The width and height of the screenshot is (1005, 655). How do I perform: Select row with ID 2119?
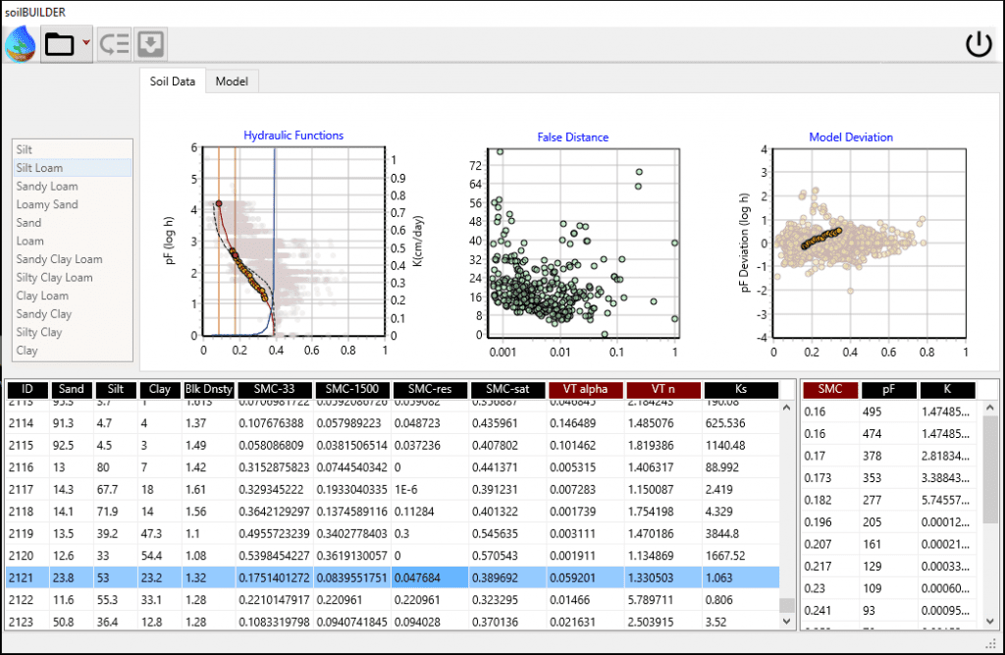[x=393, y=534]
